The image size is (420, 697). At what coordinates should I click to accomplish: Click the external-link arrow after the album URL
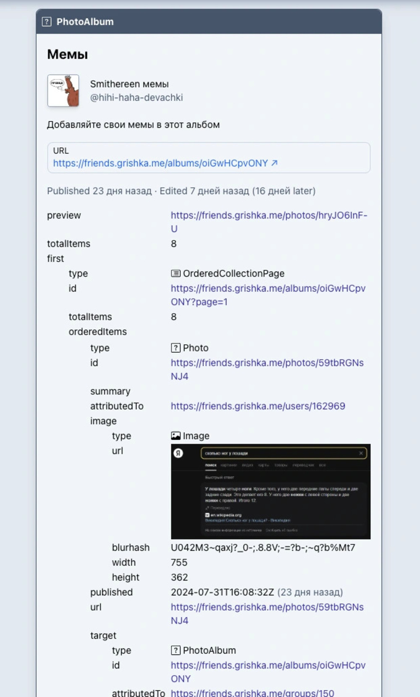(x=274, y=163)
